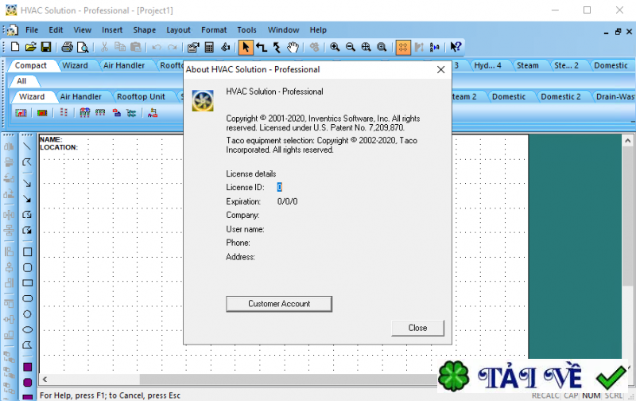636x401 pixels.
Task: Click the vertical scrollbar up arrow
Action: (627, 141)
